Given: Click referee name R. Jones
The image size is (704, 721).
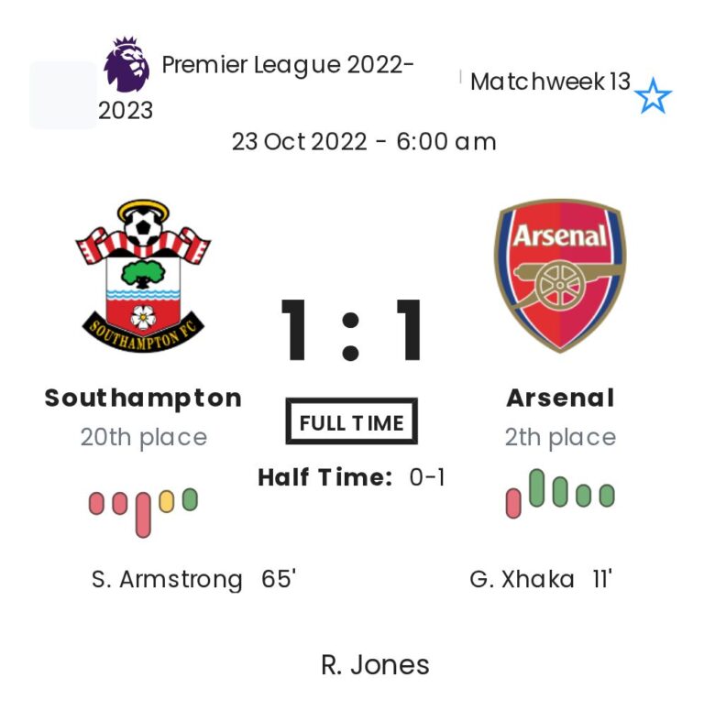Looking at the screenshot, I should [375, 664].
